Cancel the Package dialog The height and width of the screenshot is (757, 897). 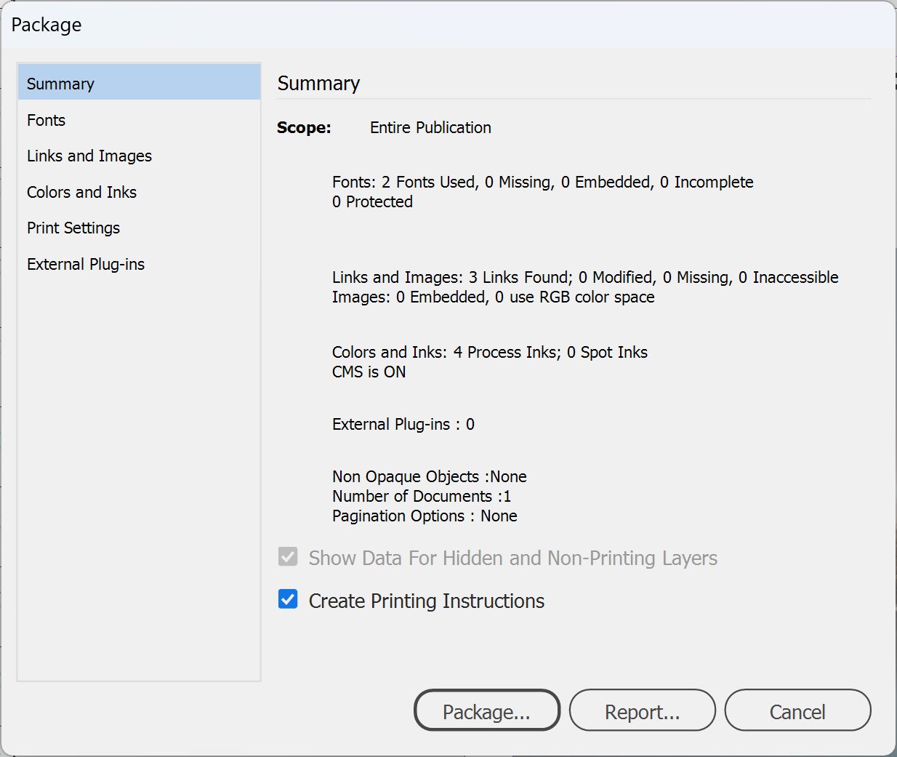pos(797,710)
